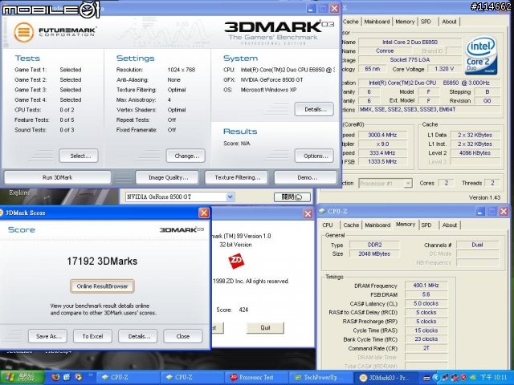Select About tab in lower CPU-Z window
Image resolution: width=514 pixels, height=385 pixels.
(x=450, y=225)
